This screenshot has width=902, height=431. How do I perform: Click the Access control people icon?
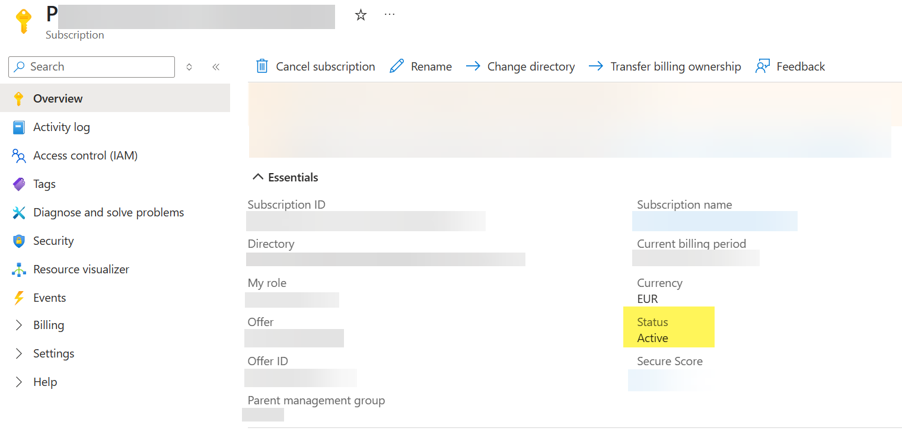(19, 156)
